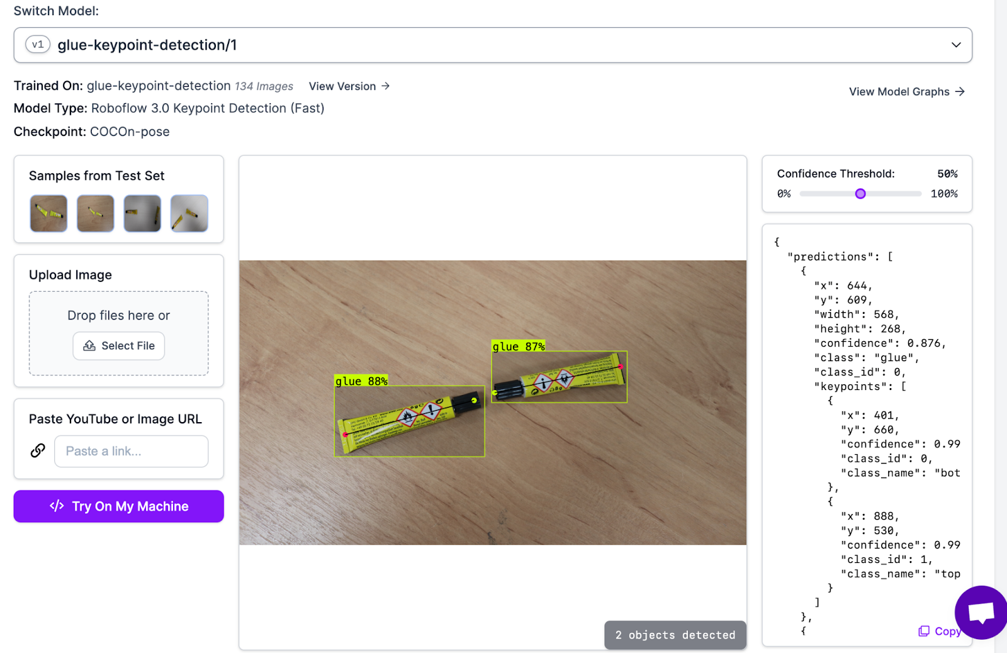The height and width of the screenshot is (653, 1007).
Task: Open the chat support bubble icon
Action: 981,612
